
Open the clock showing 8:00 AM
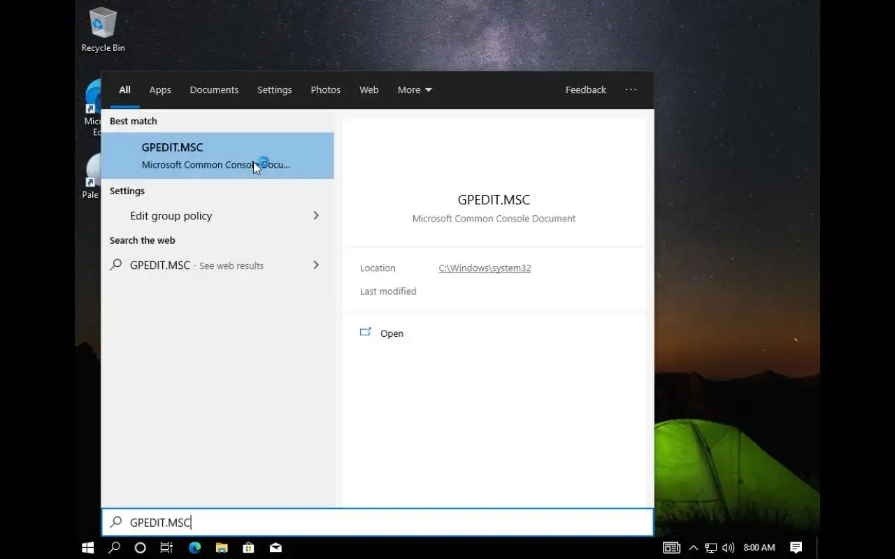click(x=759, y=547)
